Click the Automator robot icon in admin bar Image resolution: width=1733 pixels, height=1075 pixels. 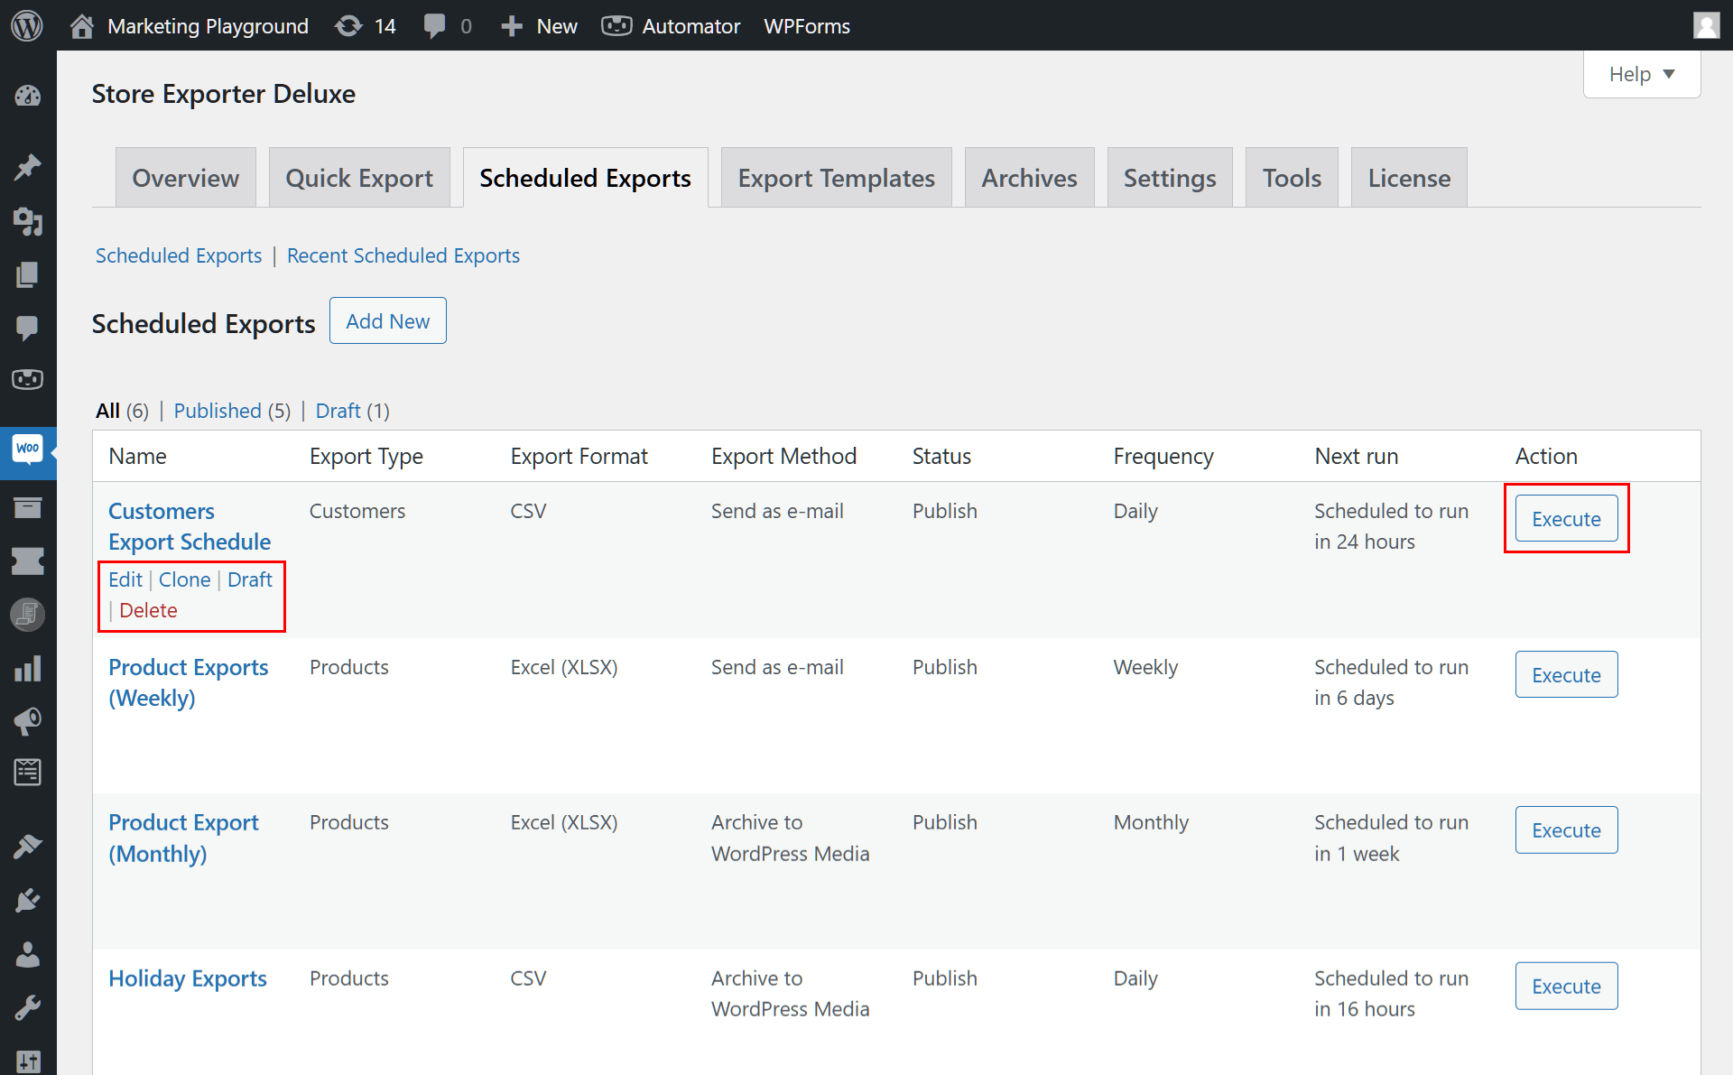tap(616, 26)
